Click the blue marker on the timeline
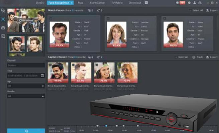Screen dimensions: 219x133 click(106, 126)
